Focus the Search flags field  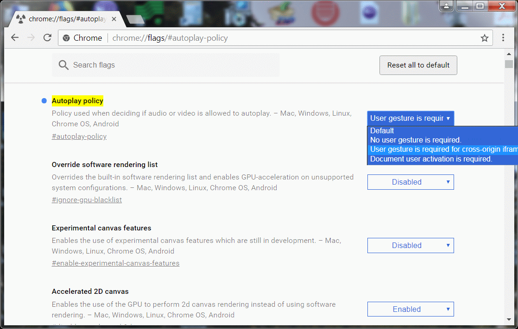tap(165, 65)
